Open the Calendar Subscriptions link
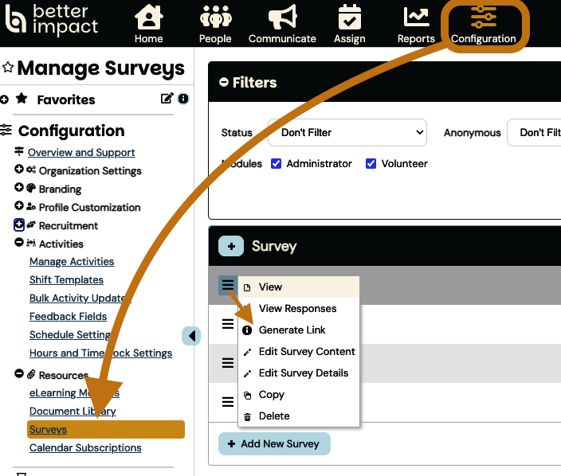 85,447
